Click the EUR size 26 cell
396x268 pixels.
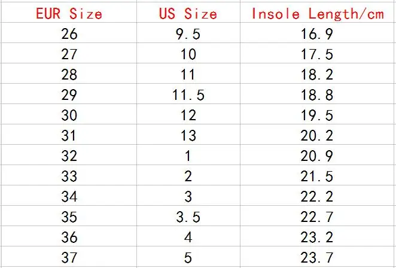(x=69, y=32)
